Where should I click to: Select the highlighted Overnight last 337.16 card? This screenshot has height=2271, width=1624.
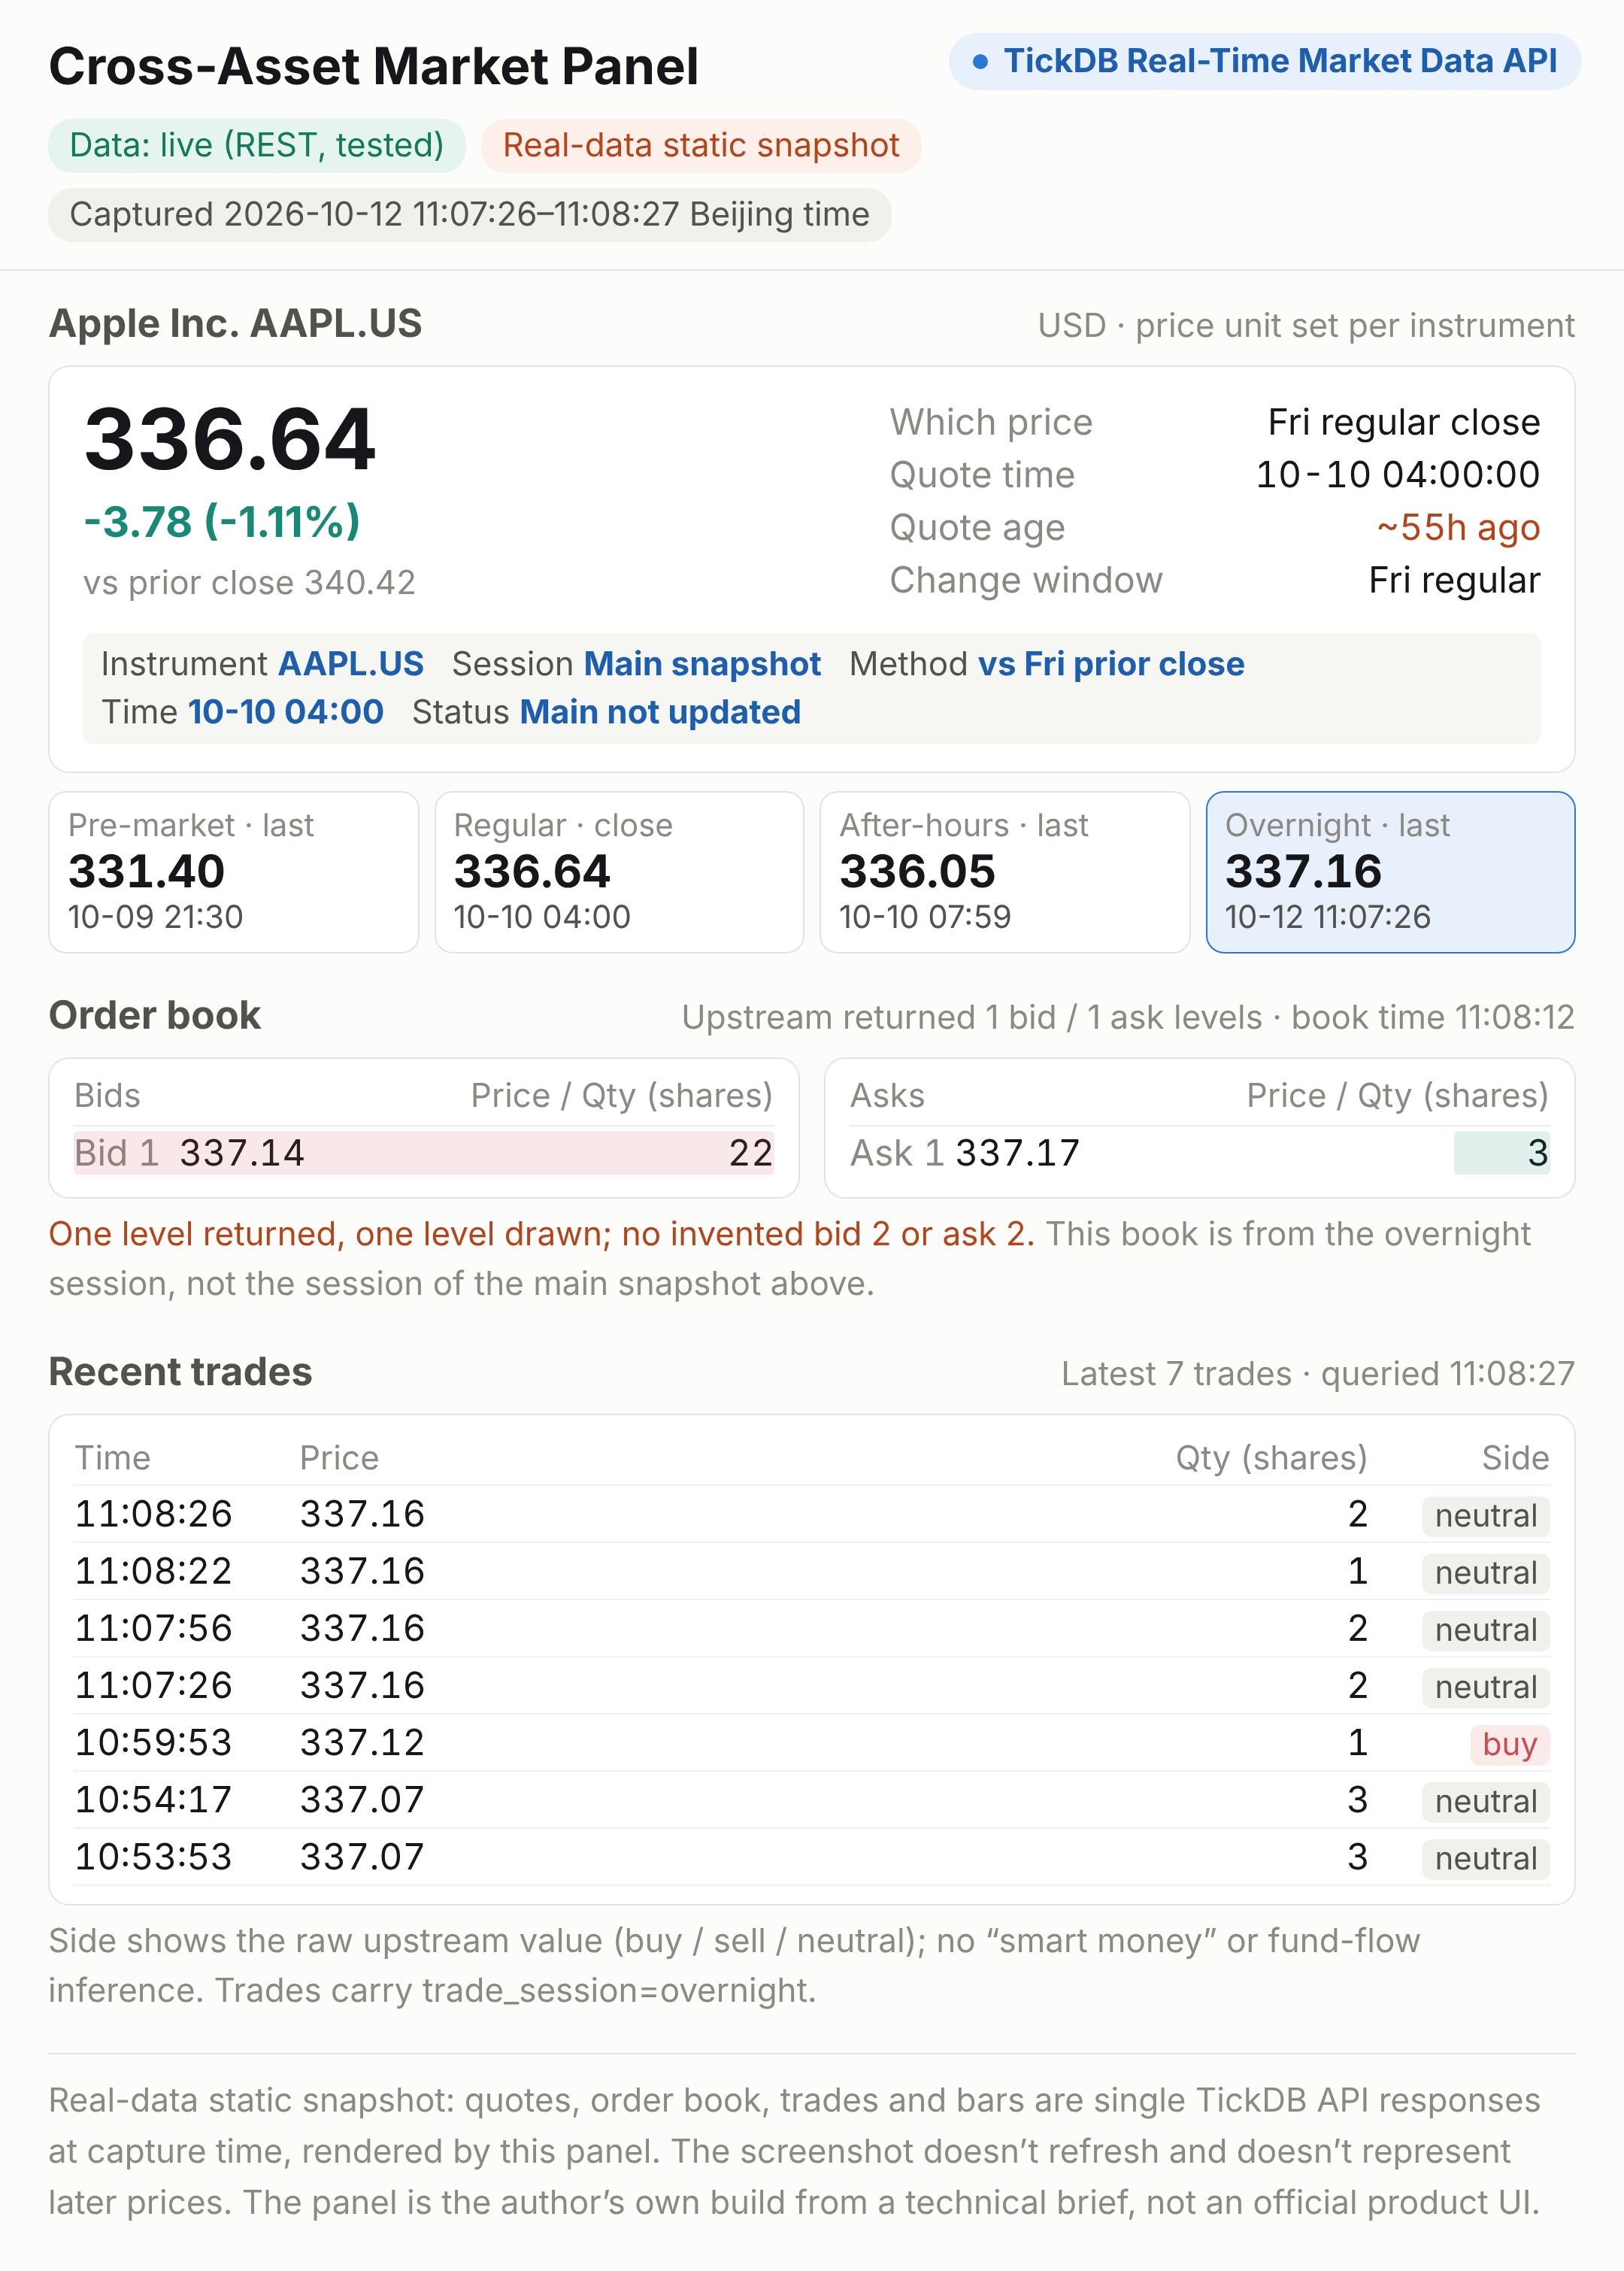click(1391, 872)
